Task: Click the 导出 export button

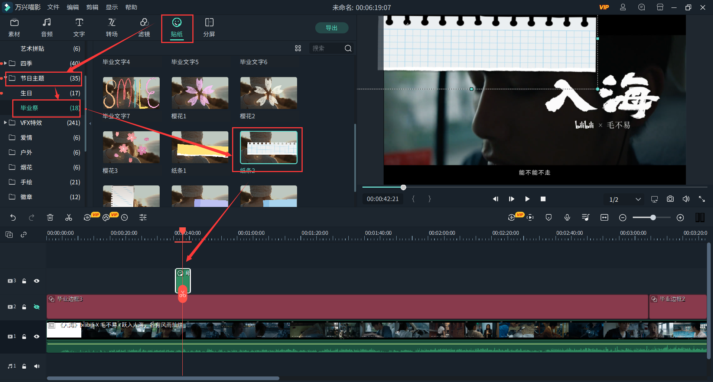Action: click(x=332, y=28)
